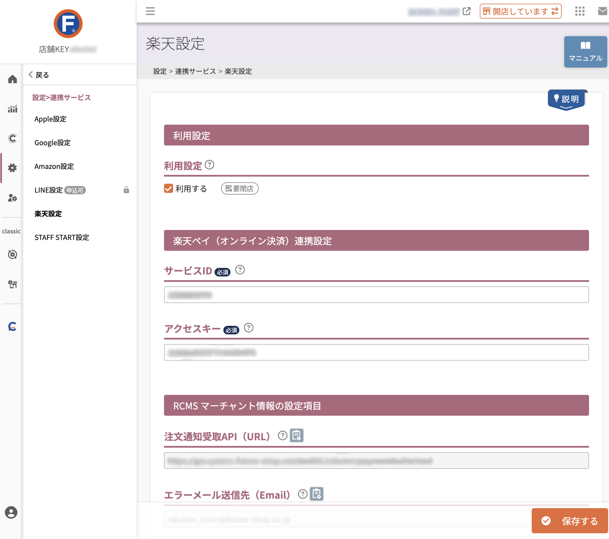Click the classic label in sidebar
This screenshot has height=539, width=609.
click(11, 231)
